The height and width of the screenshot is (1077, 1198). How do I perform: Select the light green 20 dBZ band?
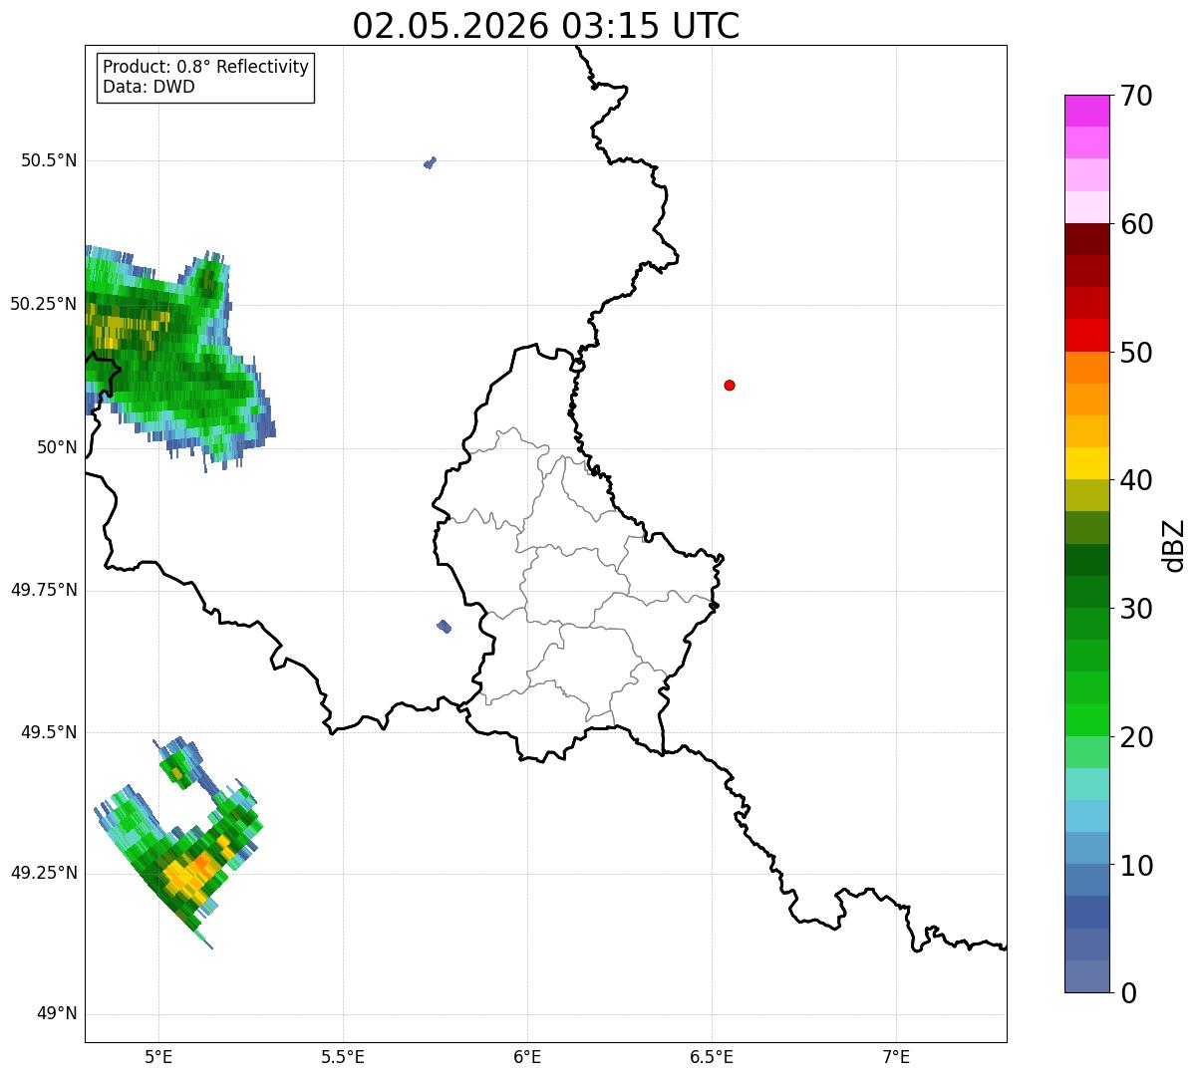[1086, 720]
